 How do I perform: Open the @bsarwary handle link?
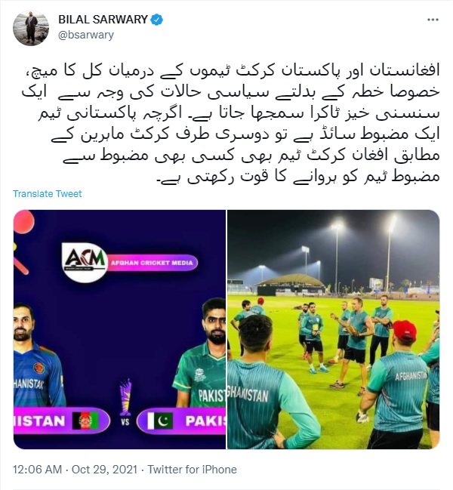click(86, 35)
